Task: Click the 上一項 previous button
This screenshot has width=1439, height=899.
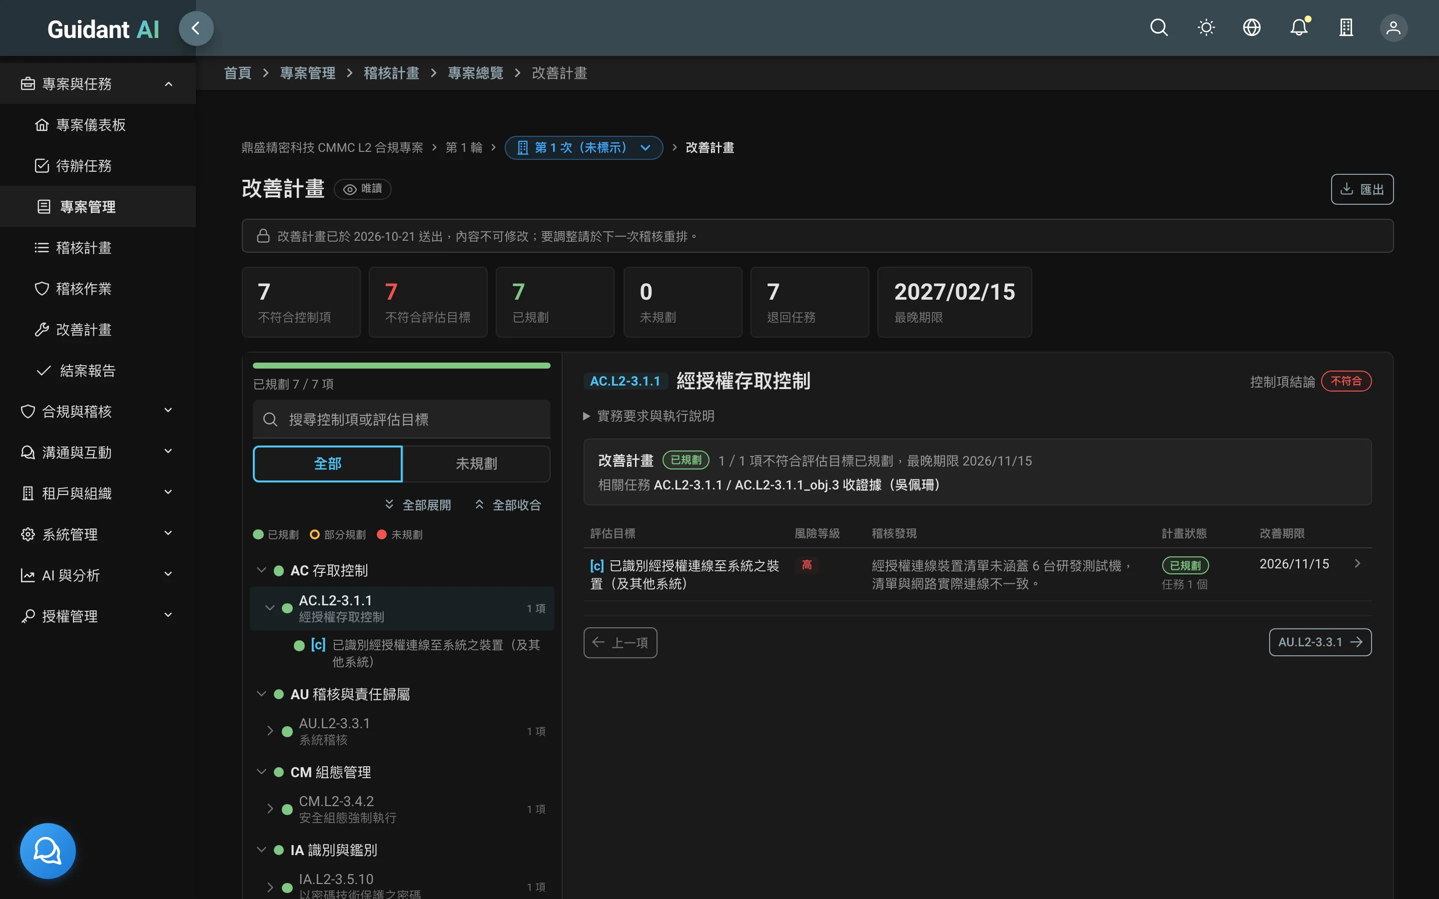Action: 620,643
